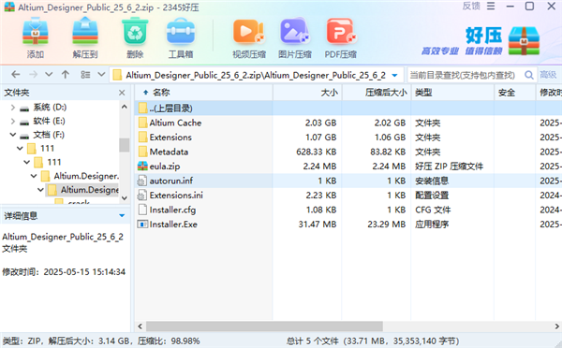Select 系统 (D:) in folder tree
Screen dimensions: 562x348
[x=50, y=107]
